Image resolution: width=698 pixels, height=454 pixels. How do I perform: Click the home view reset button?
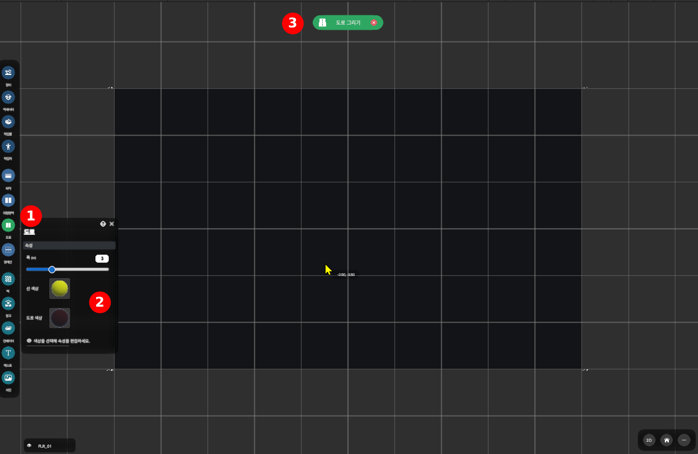click(667, 440)
